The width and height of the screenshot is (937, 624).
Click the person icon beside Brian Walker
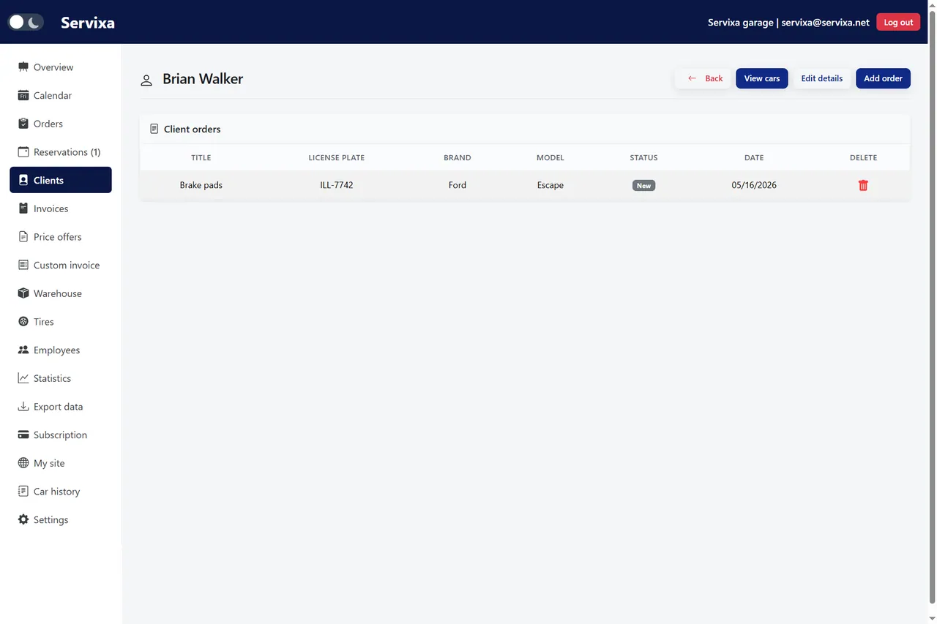(x=146, y=80)
